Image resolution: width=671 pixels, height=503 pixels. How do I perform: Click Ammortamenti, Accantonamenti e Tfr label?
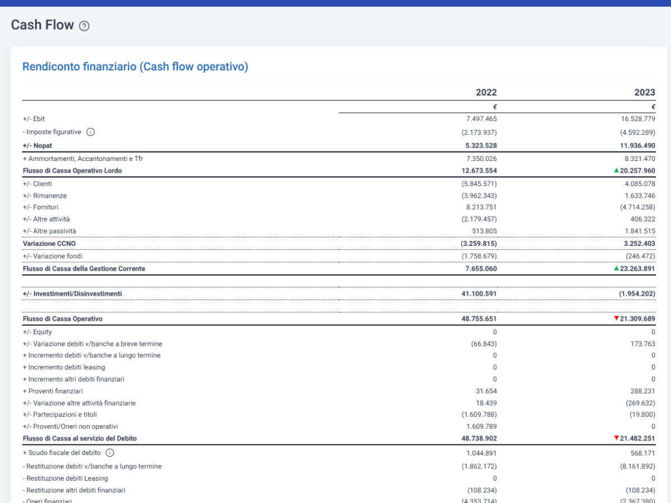[83, 159]
